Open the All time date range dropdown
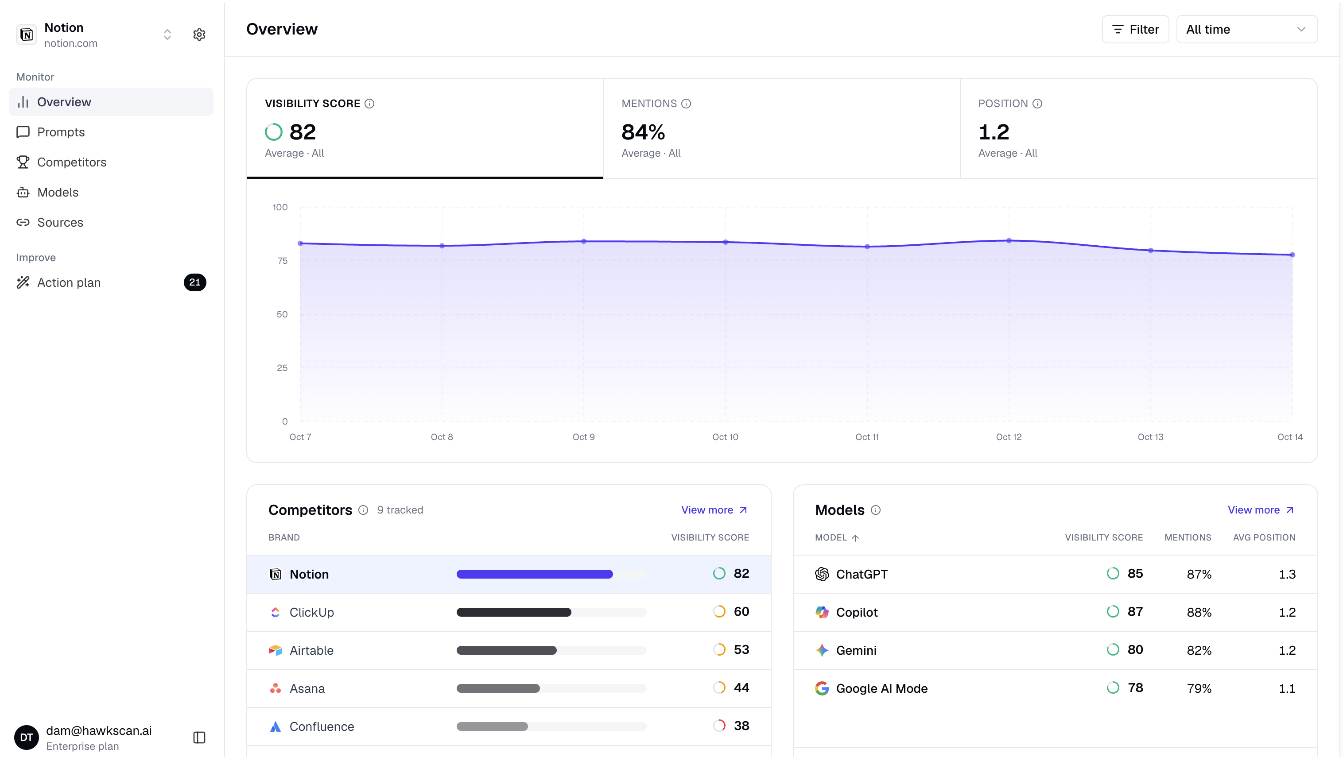The image size is (1343, 757). 1246,29
